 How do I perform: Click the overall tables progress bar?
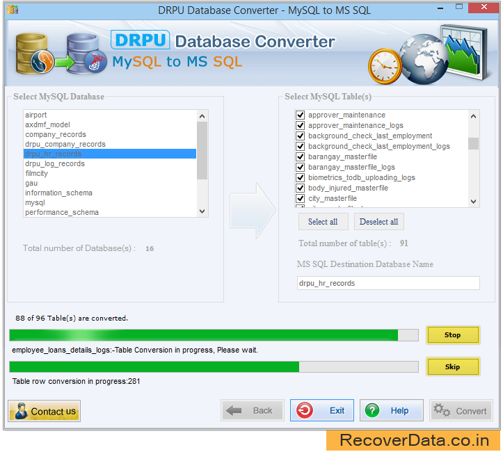[x=214, y=335]
